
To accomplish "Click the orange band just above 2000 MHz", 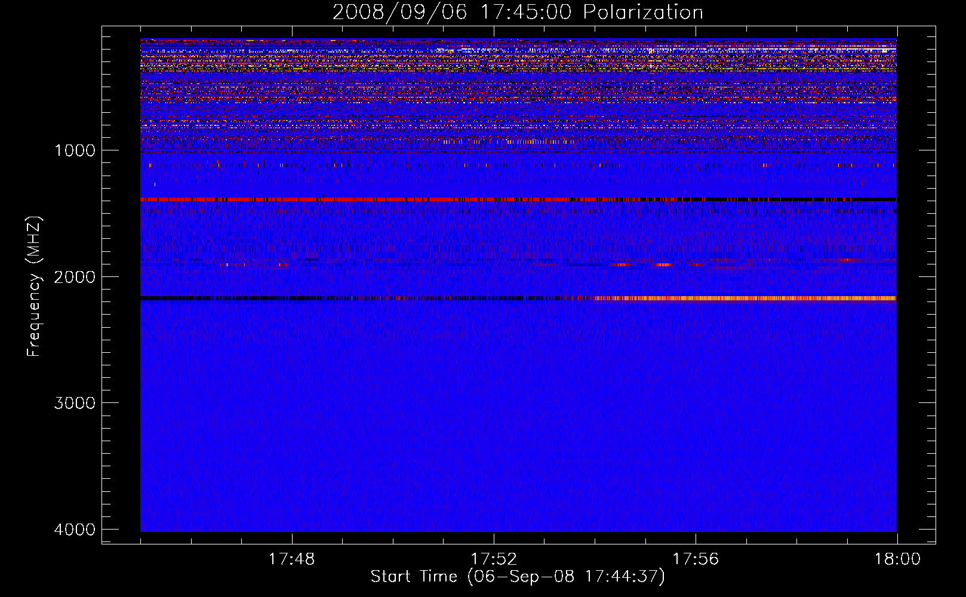I will coord(746,298).
